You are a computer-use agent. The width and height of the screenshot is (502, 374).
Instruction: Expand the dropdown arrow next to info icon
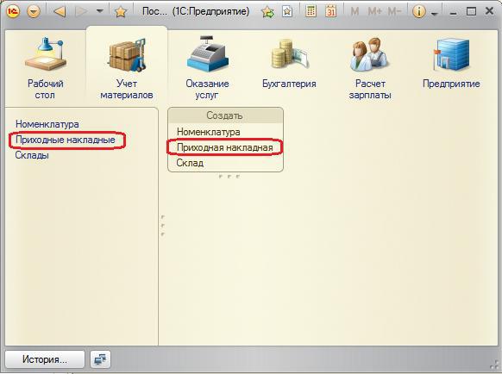(x=434, y=14)
